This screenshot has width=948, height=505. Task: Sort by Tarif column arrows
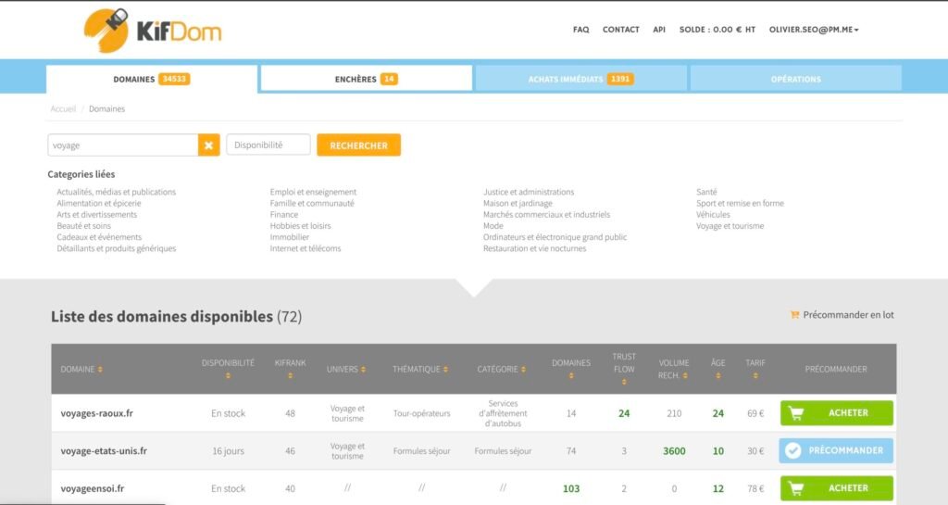(x=755, y=376)
